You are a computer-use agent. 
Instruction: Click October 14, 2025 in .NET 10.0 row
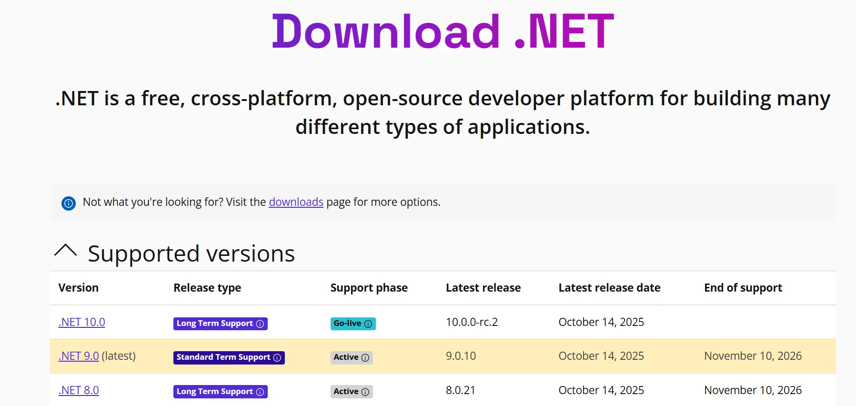(x=601, y=322)
